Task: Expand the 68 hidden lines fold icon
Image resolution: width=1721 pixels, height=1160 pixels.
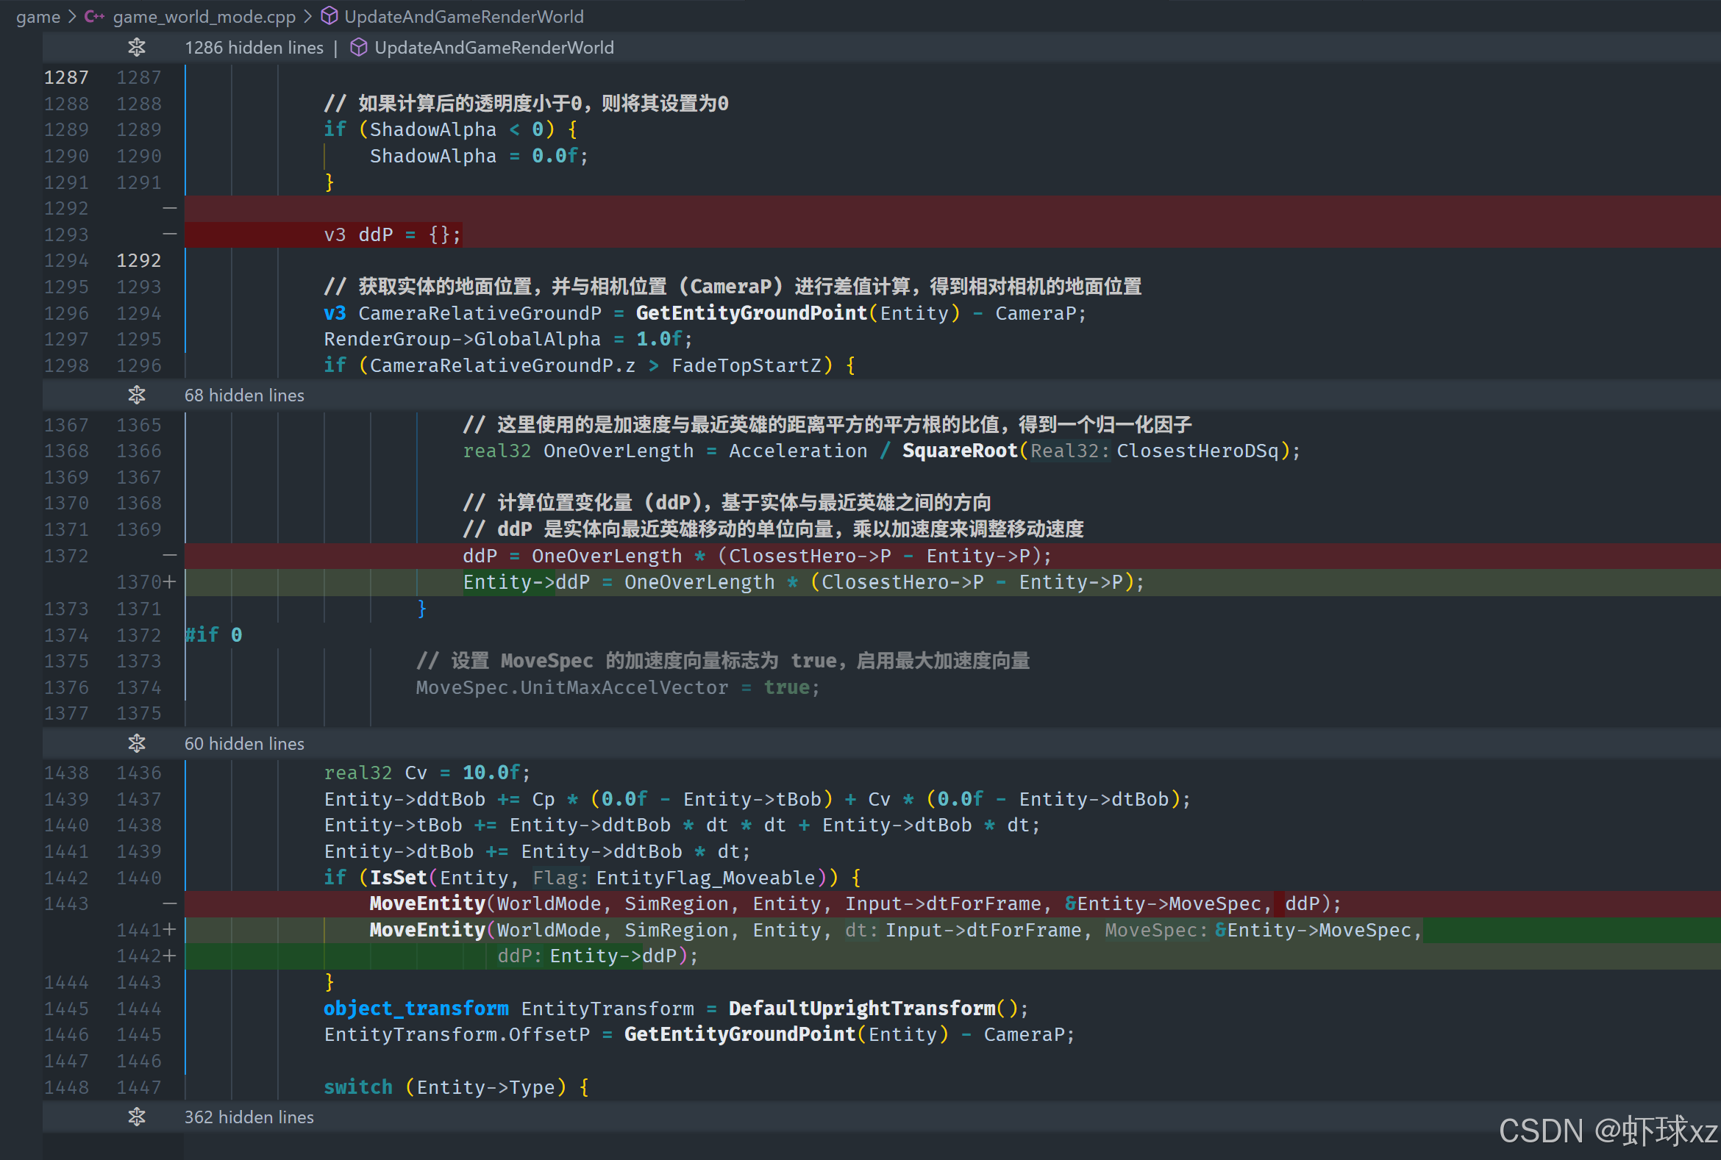Action: (x=136, y=395)
